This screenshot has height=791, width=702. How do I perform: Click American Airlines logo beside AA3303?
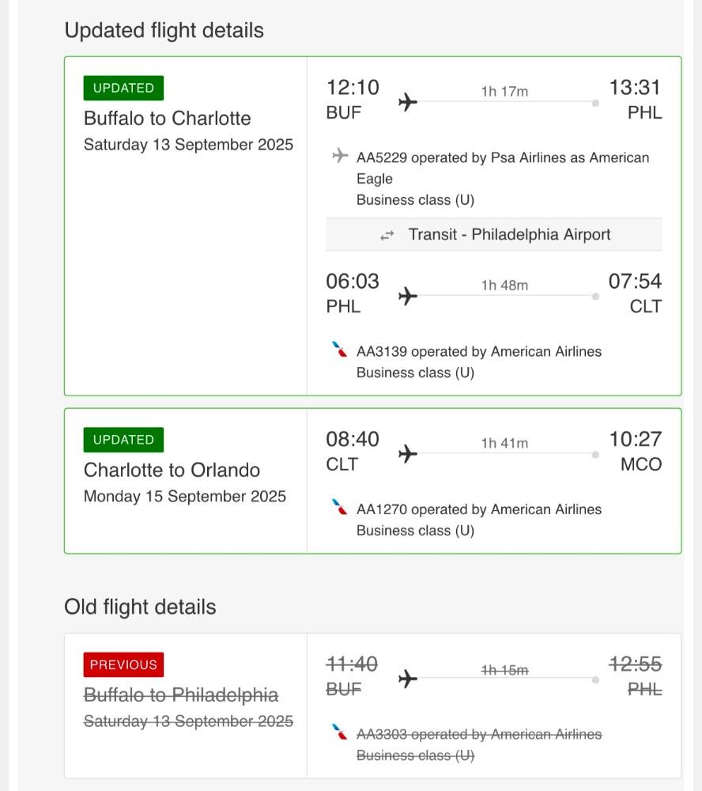[339, 732]
